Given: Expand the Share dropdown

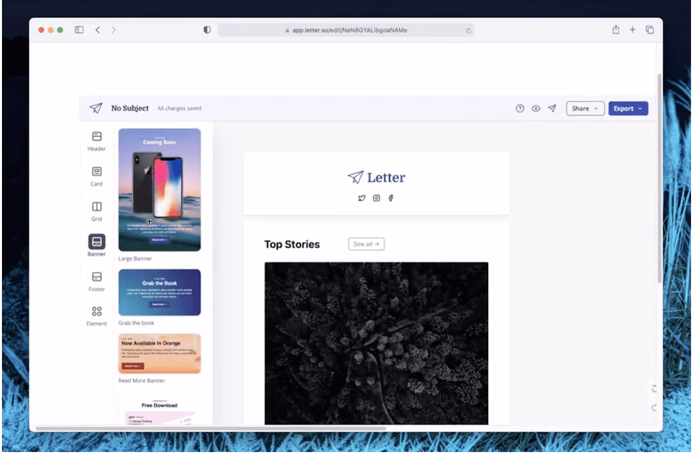Looking at the screenshot, I should (585, 108).
